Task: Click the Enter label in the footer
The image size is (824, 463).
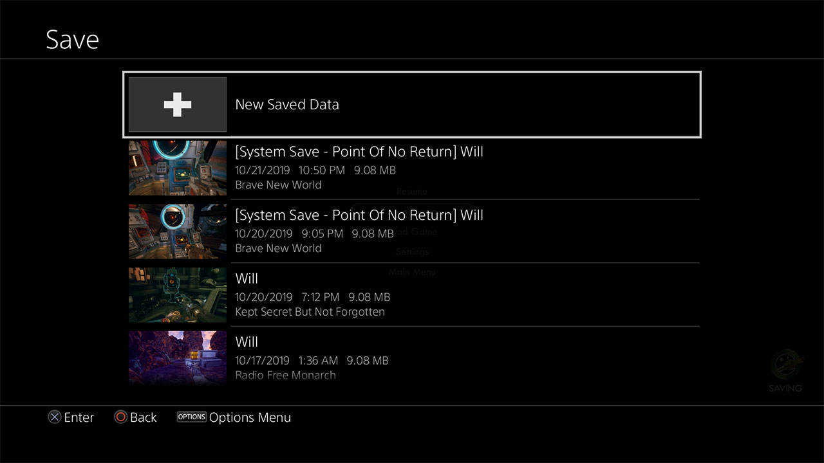Action: 79,417
